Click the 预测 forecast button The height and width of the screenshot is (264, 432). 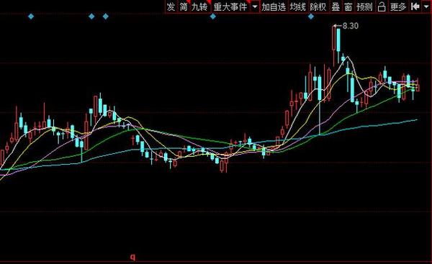pyautogui.click(x=364, y=6)
